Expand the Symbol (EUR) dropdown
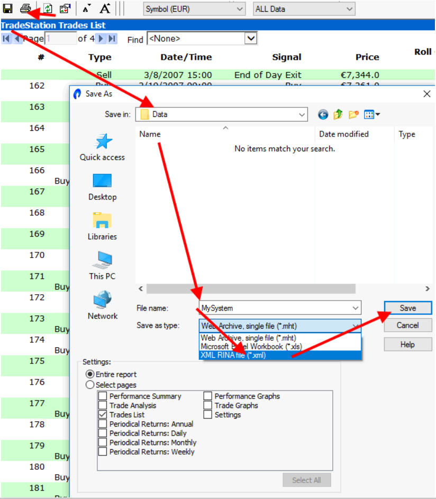This screenshot has height=499, width=436. point(194,9)
